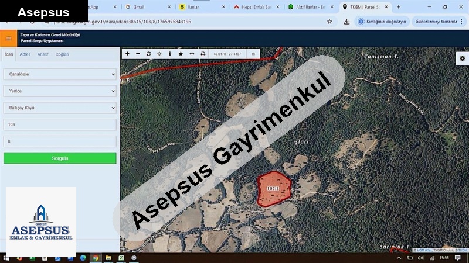Click the block number field containing 103
This screenshot has width=469, height=263.
(60, 124)
